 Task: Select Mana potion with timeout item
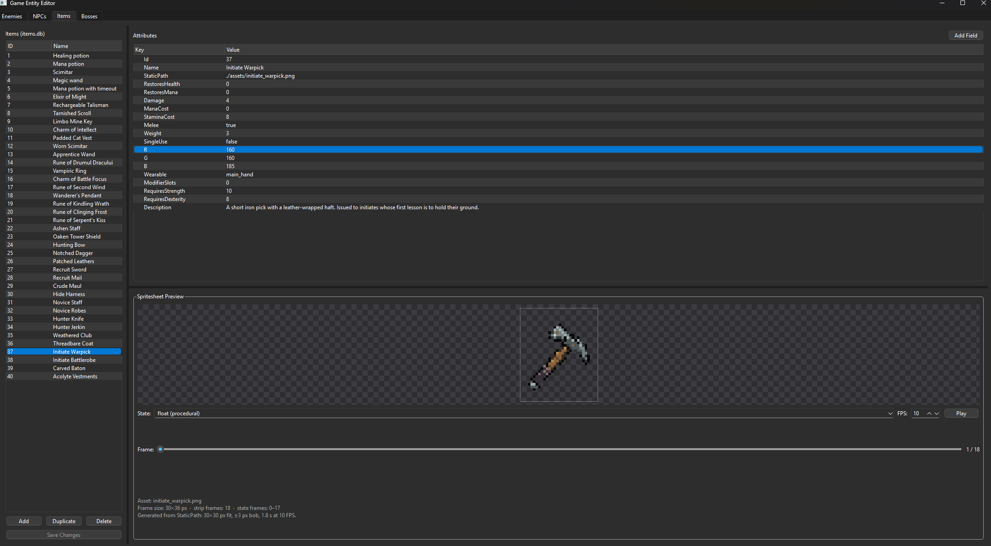point(64,88)
